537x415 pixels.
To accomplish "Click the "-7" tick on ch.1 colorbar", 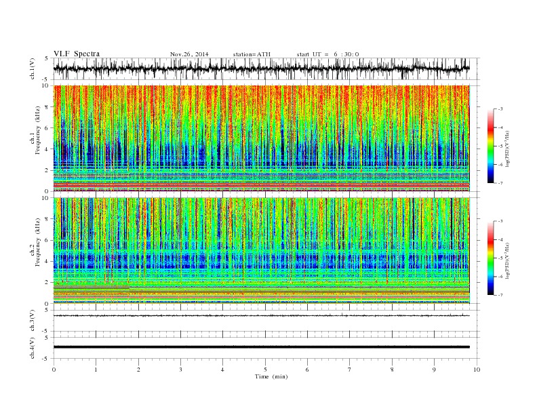I will pos(500,183).
